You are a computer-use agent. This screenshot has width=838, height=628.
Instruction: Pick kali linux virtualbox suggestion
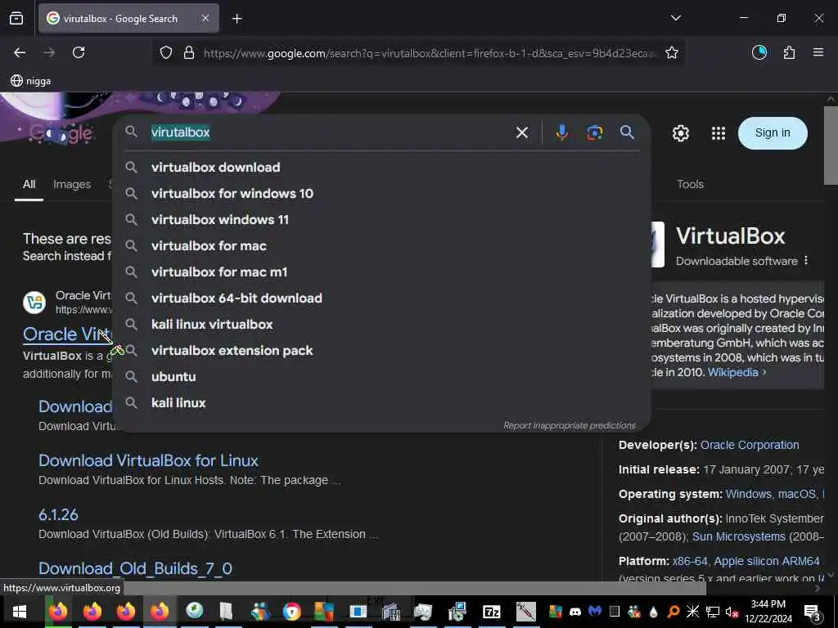tap(381, 324)
